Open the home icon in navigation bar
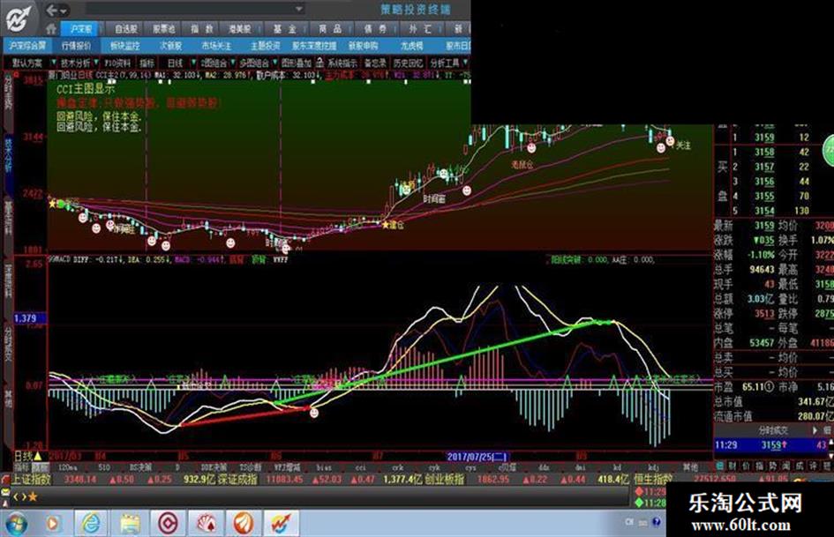 (x=51, y=29)
